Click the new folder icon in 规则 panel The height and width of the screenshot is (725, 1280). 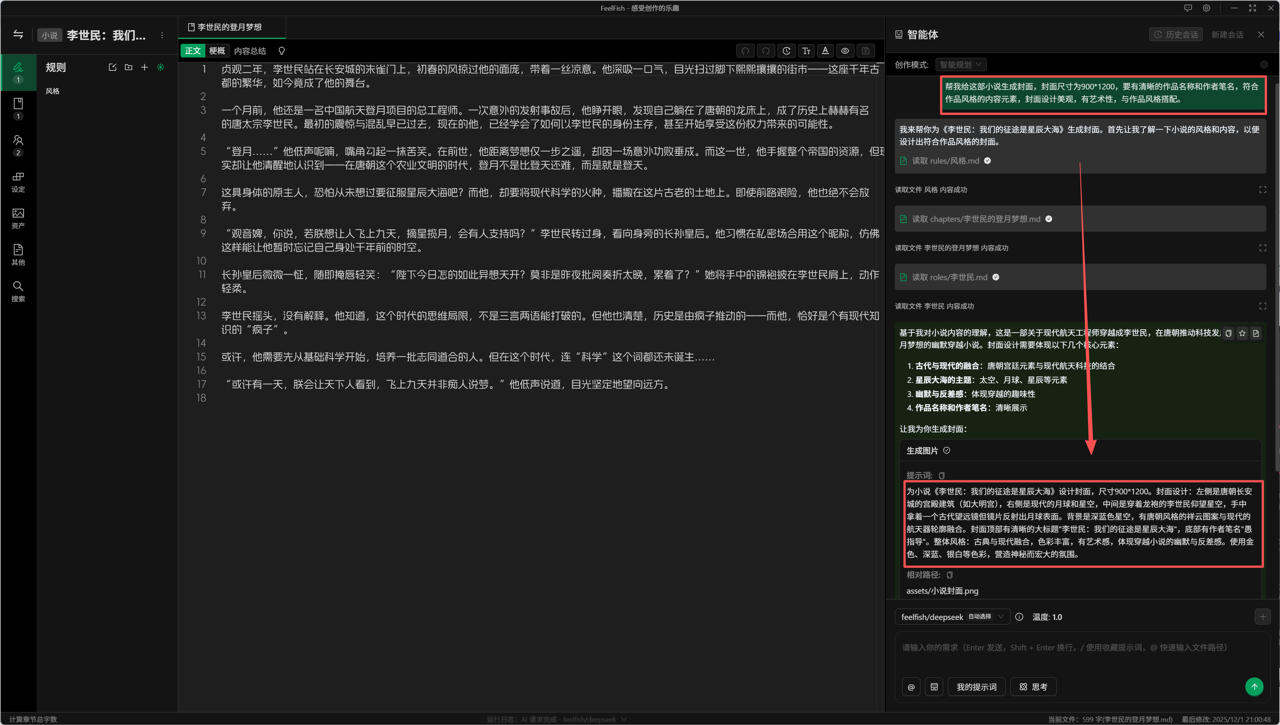coord(129,67)
